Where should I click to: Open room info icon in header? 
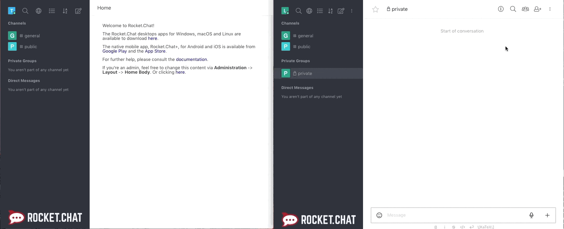[501, 9]
